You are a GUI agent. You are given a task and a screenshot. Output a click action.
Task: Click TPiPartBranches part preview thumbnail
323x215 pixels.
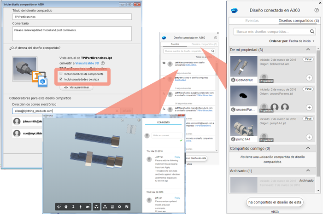pos(25,69)
